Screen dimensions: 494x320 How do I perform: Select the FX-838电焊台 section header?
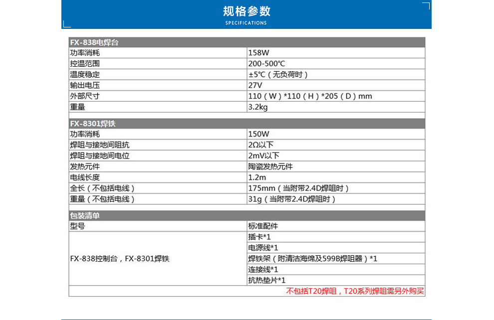pyautogui.click(x=247, y=42)
